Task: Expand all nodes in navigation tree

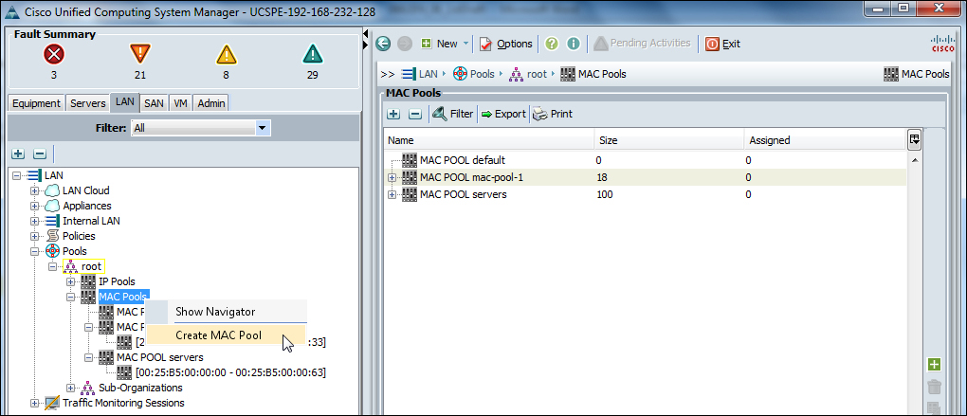Action: [19, 154]
